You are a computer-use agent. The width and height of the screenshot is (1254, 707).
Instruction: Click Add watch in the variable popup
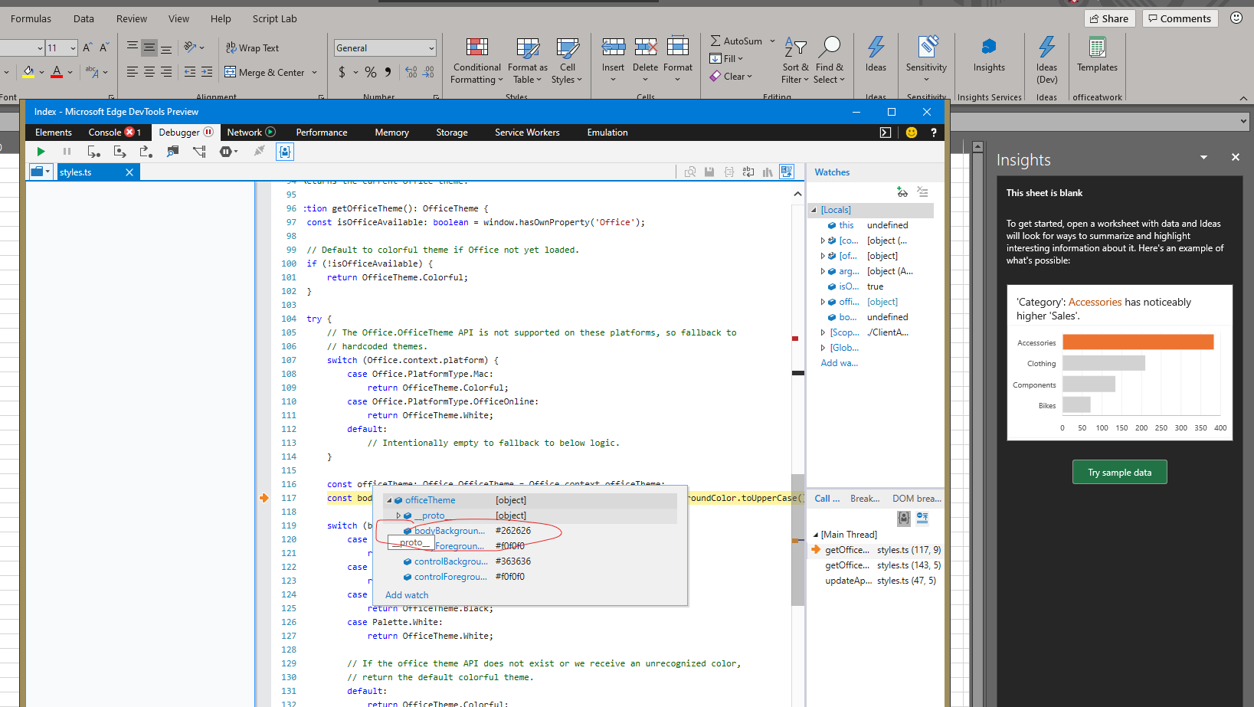[x=406, y=594]
